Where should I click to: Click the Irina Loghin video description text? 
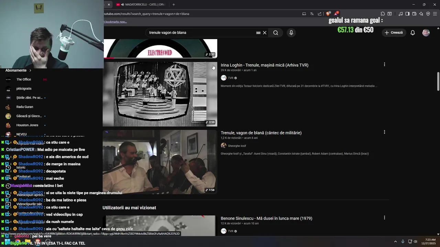(x=299, y=86)
